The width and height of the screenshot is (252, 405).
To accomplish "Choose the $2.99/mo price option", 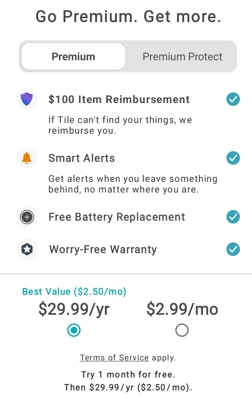I will [x=182, y=309].
